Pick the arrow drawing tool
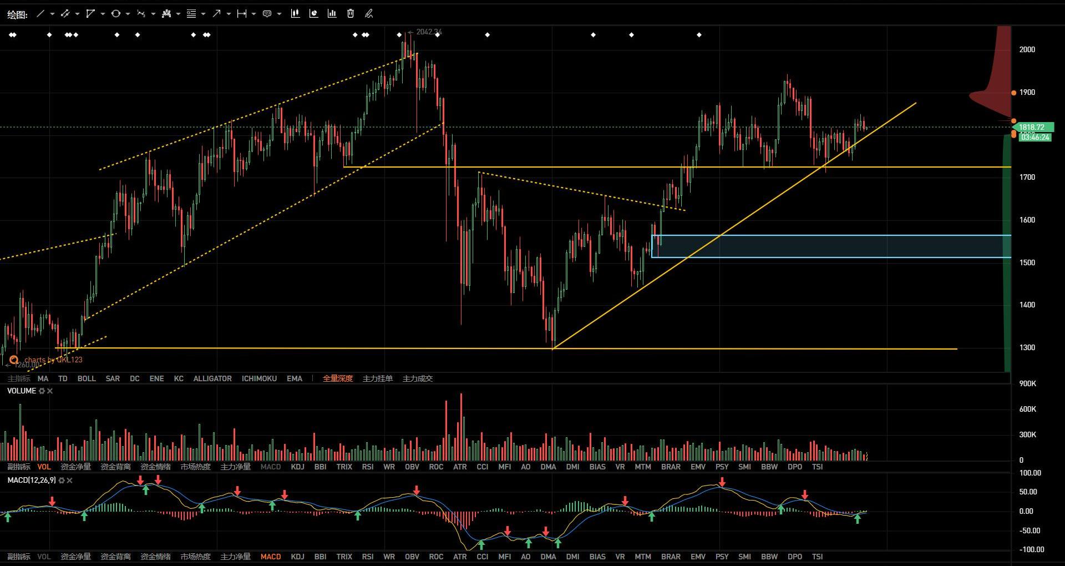The height and width of the screenshot is (566, 1065). point(216,14)
